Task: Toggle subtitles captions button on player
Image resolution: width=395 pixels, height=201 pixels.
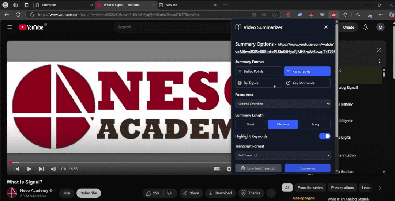Action: click(x=217, y=169)
